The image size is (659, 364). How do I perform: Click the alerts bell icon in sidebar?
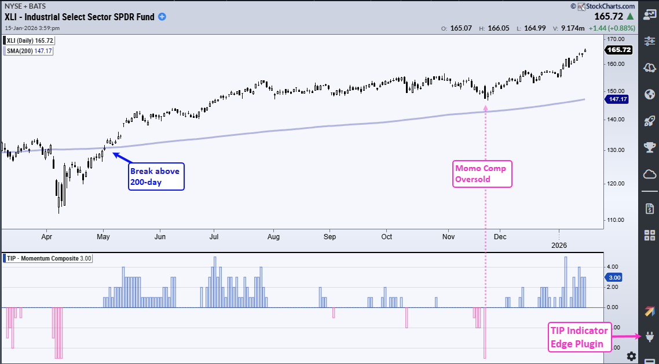[x=649, y=68]
